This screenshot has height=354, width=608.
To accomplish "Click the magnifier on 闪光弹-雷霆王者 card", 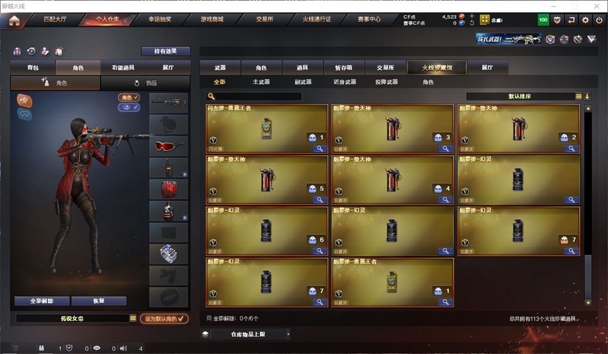I will pyautogui.click(x=319, y=149).
